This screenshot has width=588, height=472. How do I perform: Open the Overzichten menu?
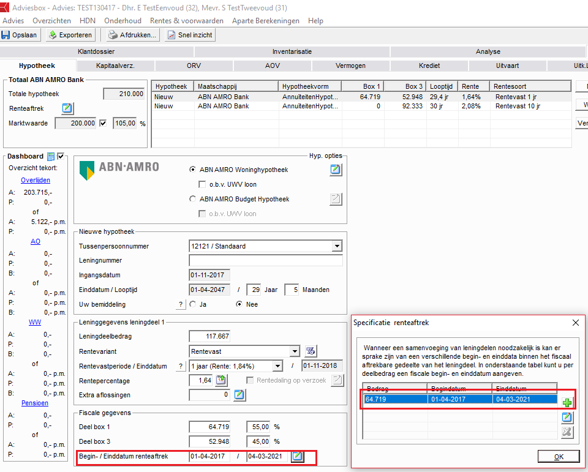[x=51, y=21]
